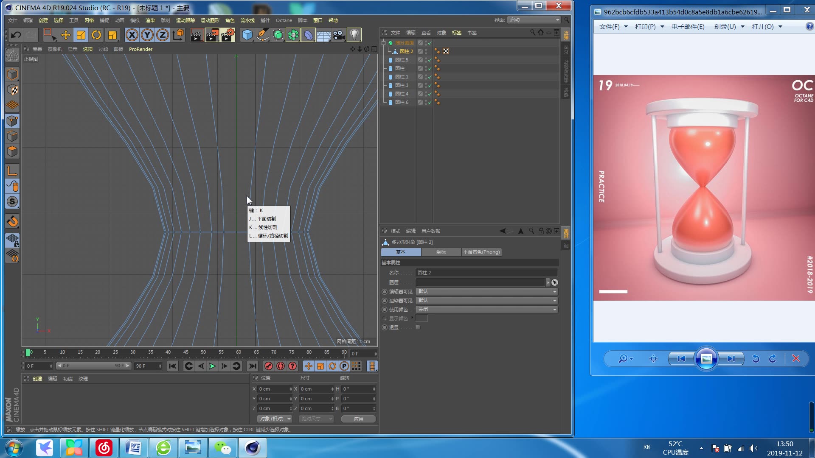Activate the Rotate tool
Screen dimensions: 815x458
[x=96, y=35]
